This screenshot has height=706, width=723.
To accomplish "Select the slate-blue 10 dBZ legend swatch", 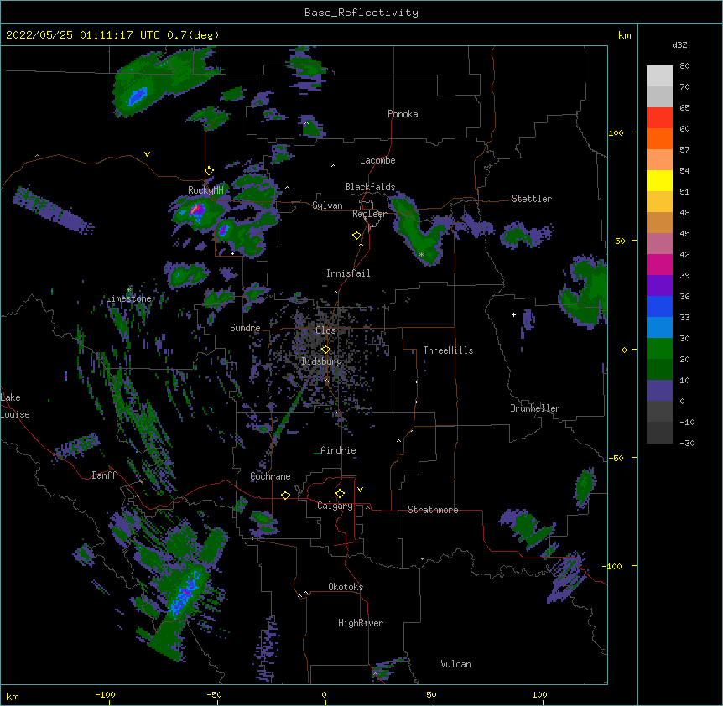I will [659, 391].
